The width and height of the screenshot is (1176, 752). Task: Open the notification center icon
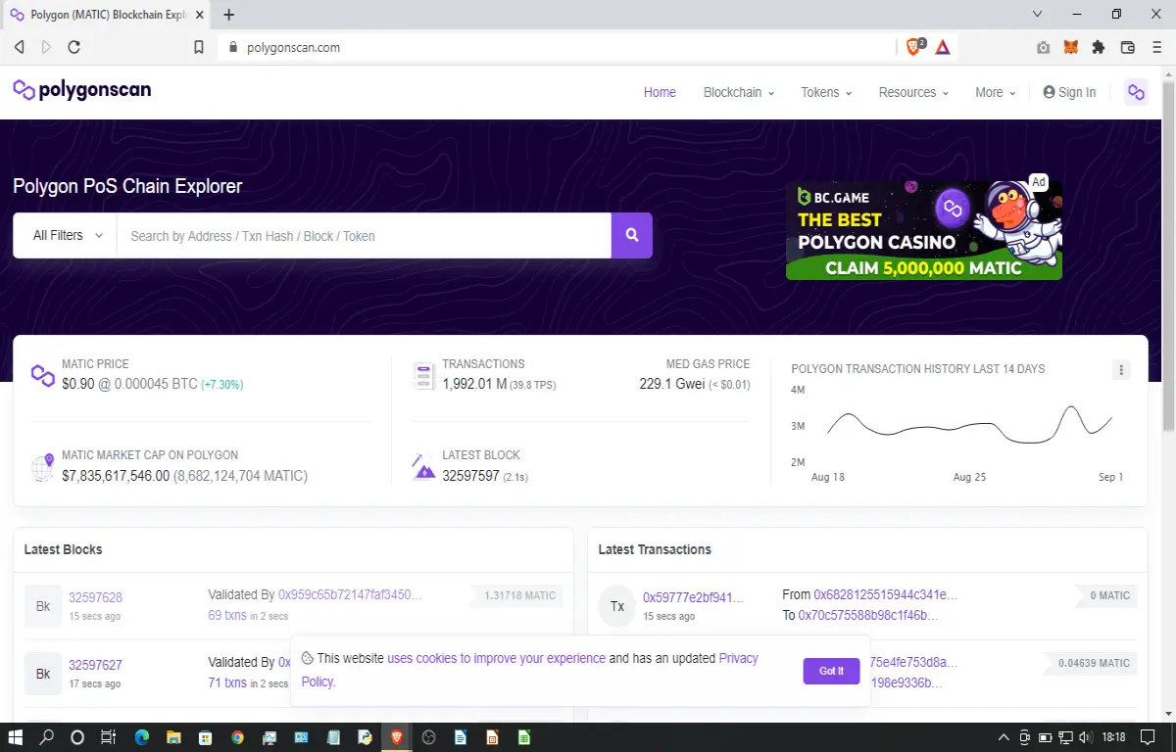click(x=1149, y=737)
